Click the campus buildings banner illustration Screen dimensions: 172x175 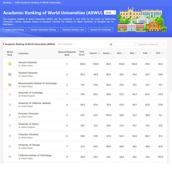click(142, 19)
